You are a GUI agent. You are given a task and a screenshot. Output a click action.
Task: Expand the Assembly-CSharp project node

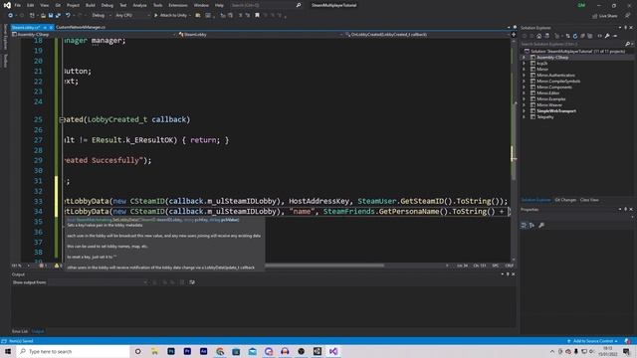pos(525,58)
